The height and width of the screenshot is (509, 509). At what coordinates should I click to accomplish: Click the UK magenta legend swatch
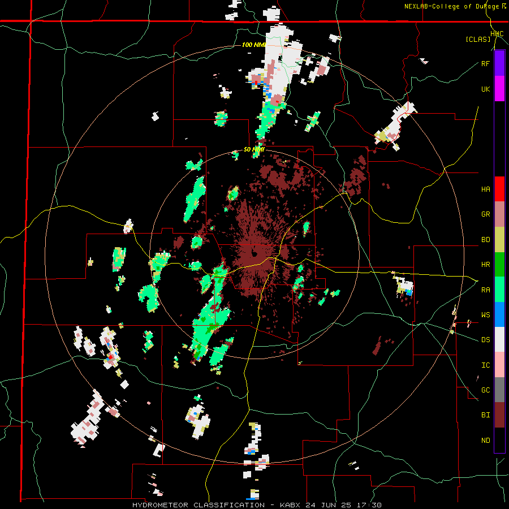tap(499, 89)
